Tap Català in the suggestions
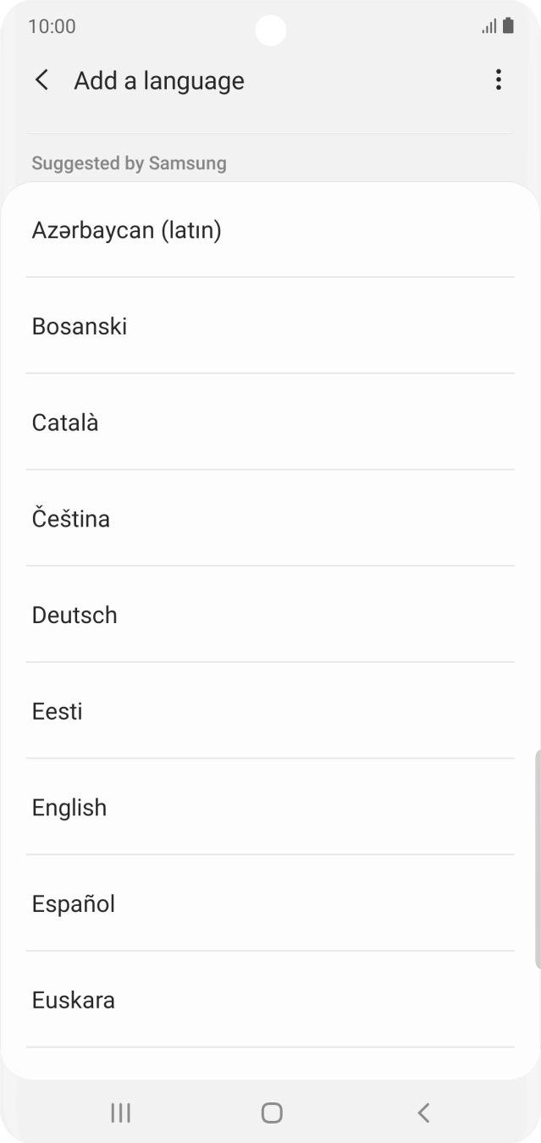This screenshot has height=1143, width=541. pos(64,422)
